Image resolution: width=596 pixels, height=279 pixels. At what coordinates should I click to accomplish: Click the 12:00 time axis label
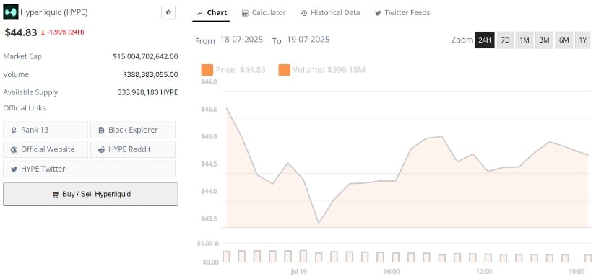(484, 271)
